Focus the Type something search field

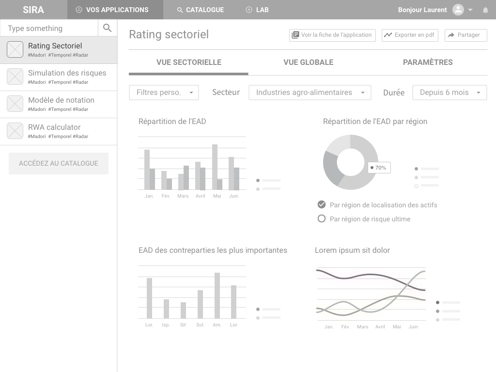[x=49, y=28]
